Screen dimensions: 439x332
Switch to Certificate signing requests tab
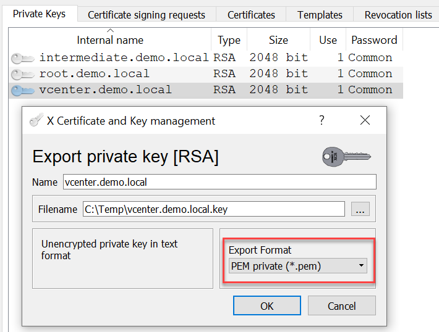click(x=147, y=14)
